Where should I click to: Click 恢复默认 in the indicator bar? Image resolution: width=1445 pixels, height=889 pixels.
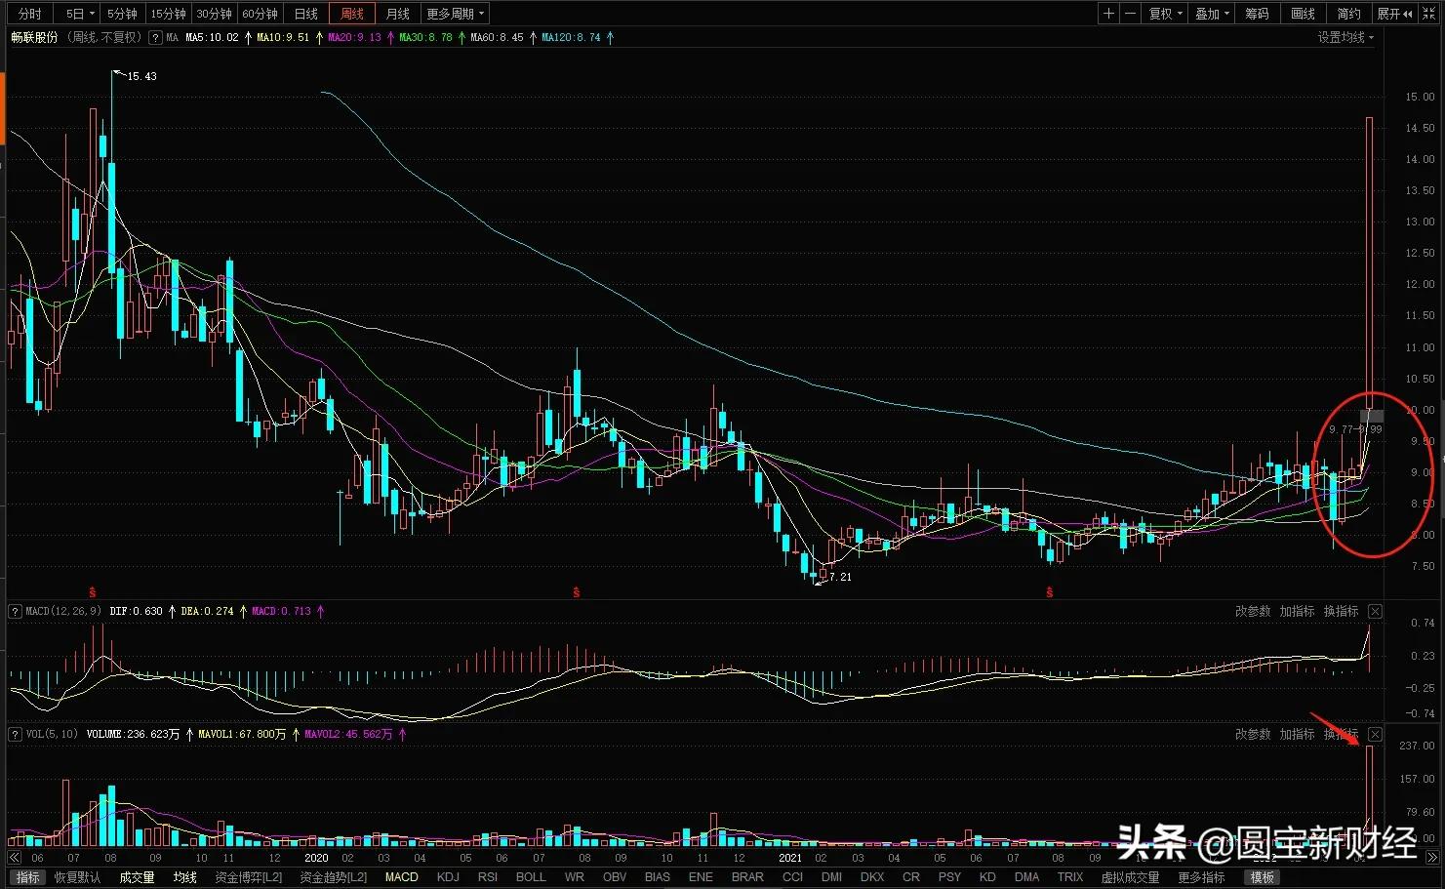click(77, 877)
